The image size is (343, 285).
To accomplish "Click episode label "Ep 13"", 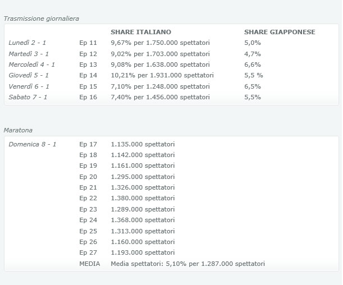I will pyautogui.click(x=88, y=65).
